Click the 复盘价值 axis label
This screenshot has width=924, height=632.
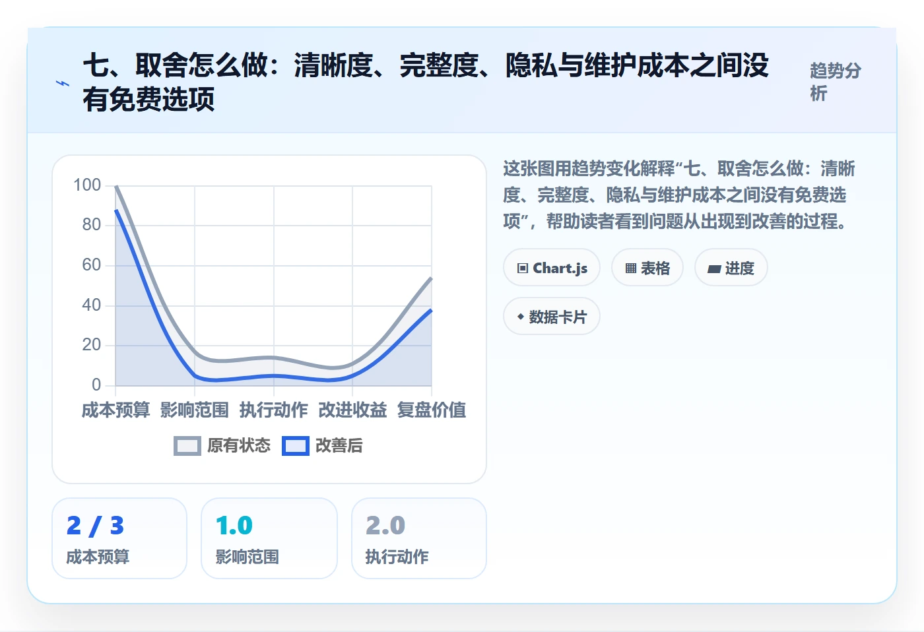click(432, 410)
